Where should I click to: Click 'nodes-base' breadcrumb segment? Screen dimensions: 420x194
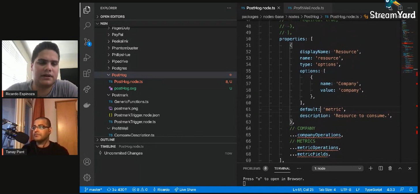tap(273, 17)
